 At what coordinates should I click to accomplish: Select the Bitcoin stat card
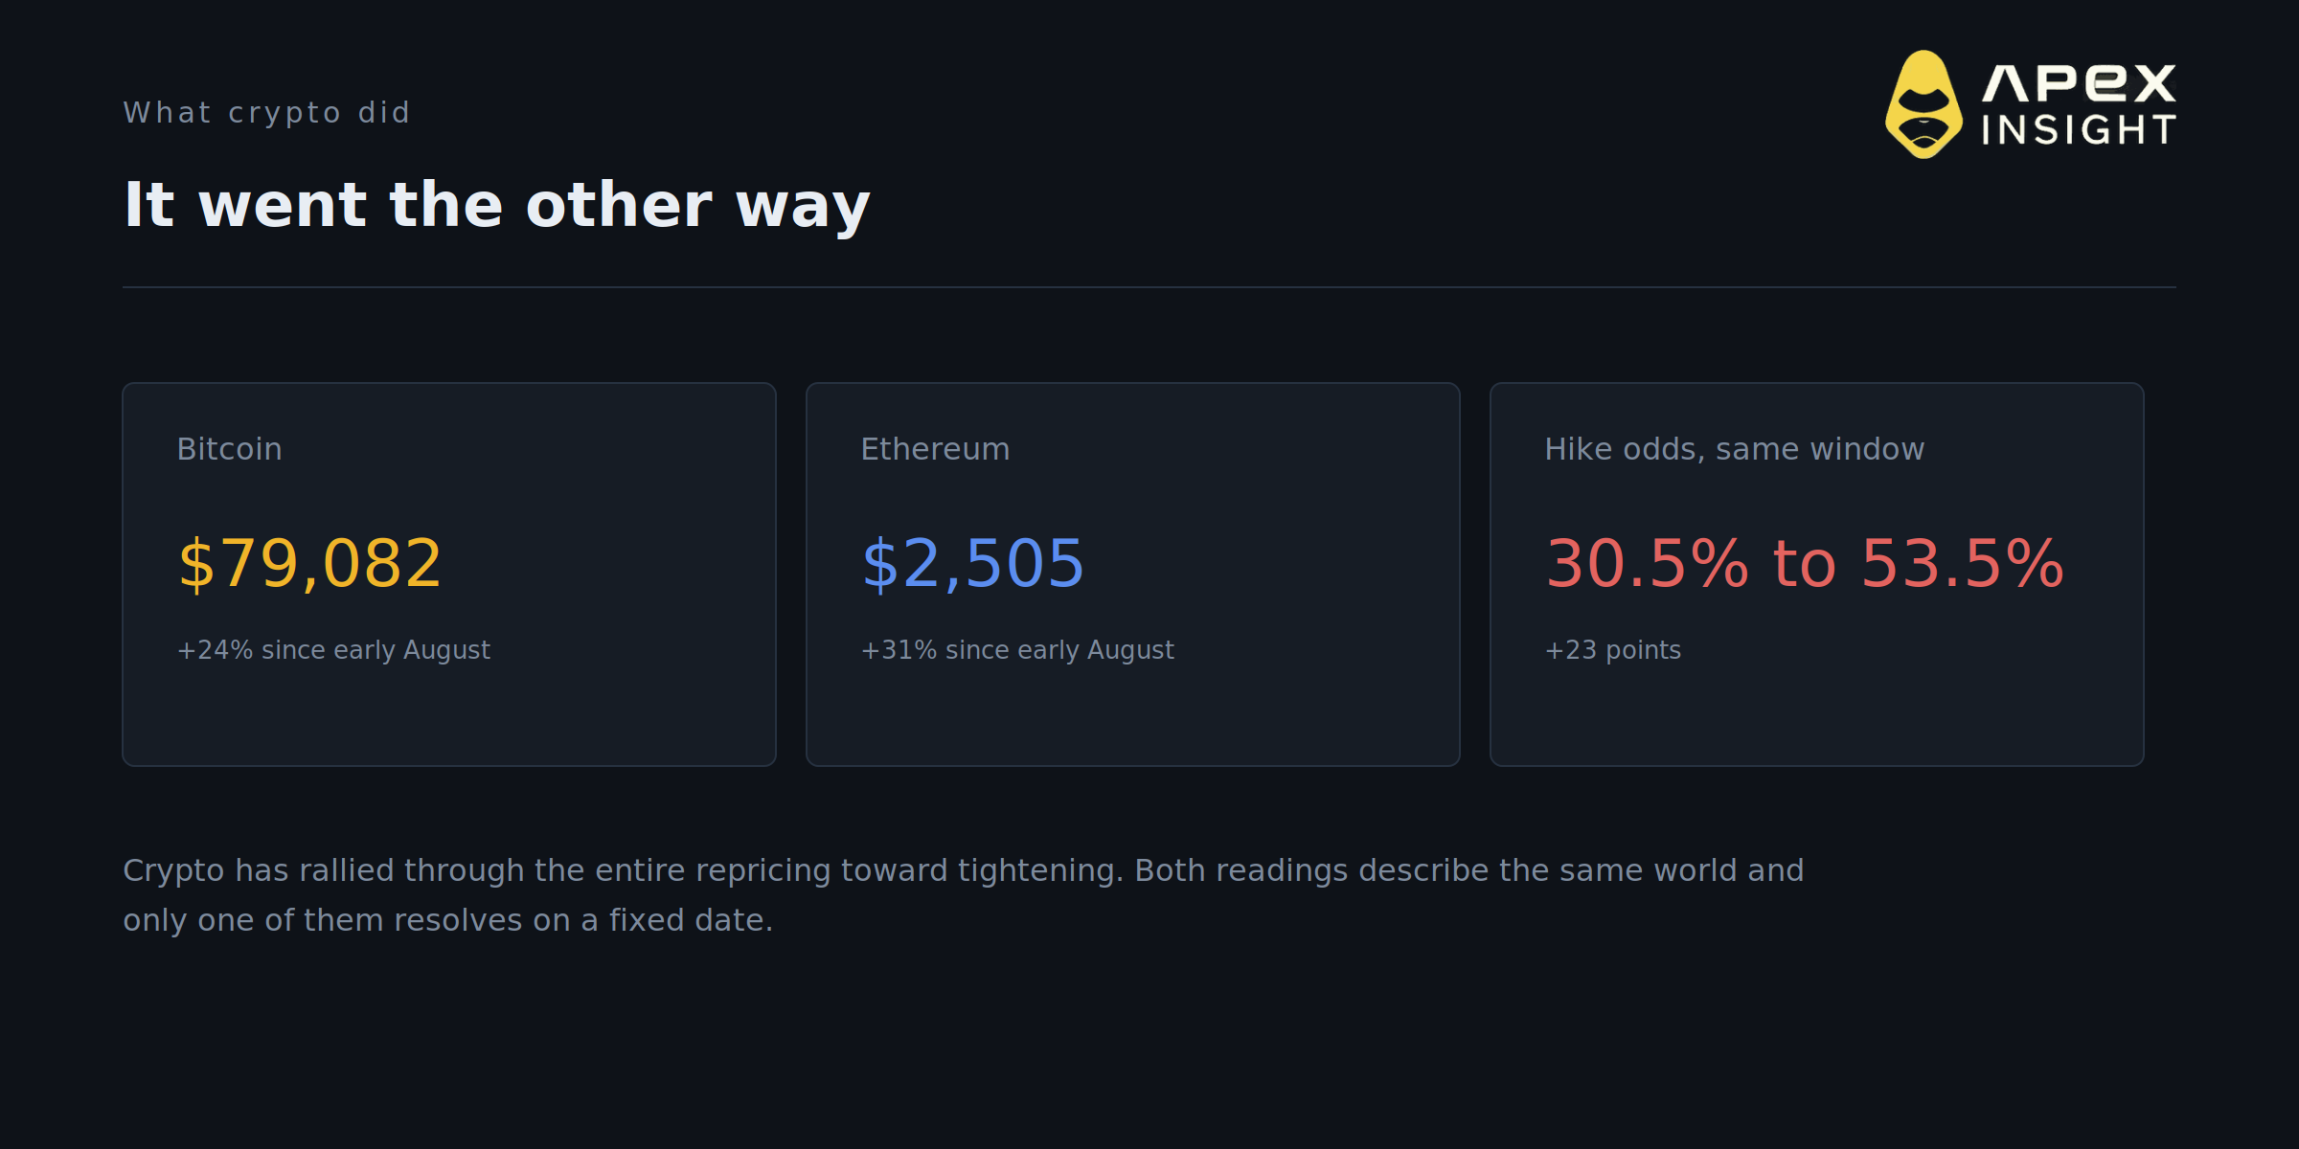click(449, 574)
